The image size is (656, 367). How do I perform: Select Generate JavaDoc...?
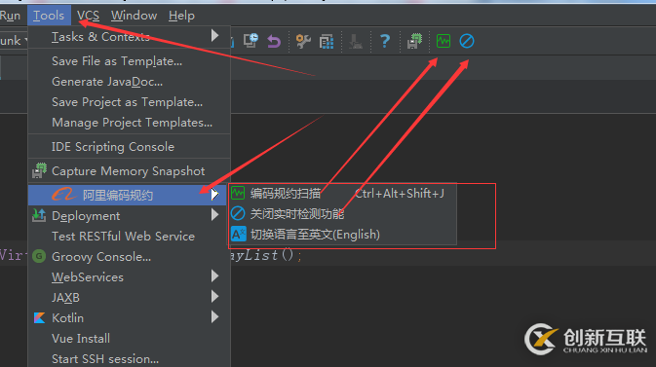tap(130, 82)
